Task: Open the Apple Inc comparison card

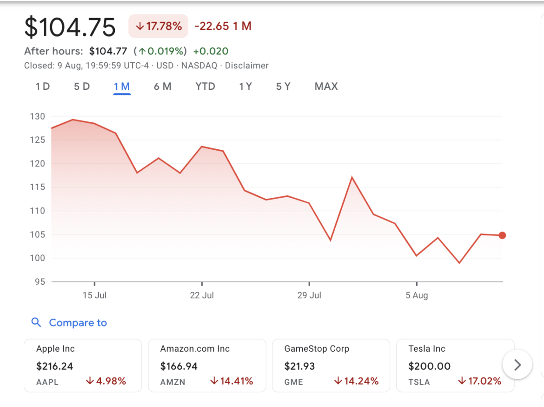Action: tap(83, 365)
